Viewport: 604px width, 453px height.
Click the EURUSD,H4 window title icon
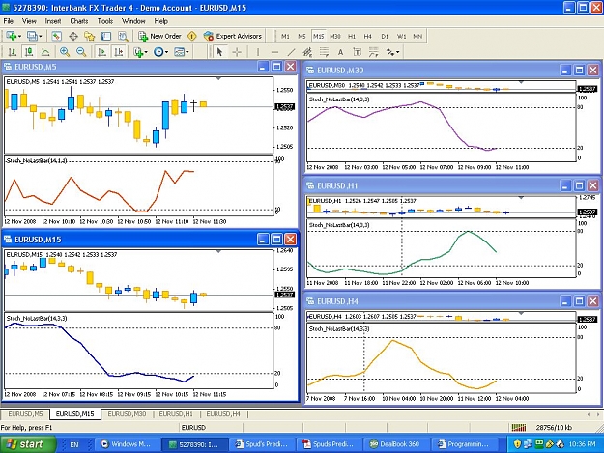(x=310, y=301)
